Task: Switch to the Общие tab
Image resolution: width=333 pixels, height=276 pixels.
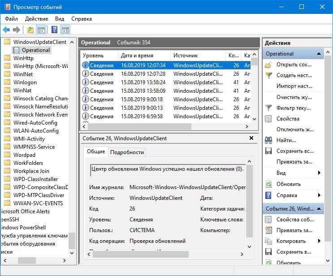Action: point(96,151)
